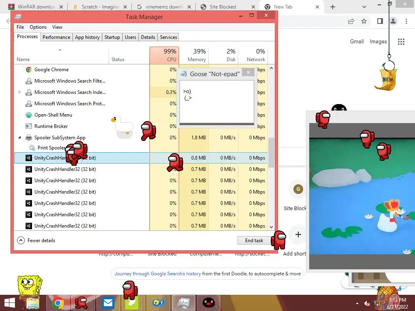
Task: Sort by the CPU column header
Action: (165, 55)
